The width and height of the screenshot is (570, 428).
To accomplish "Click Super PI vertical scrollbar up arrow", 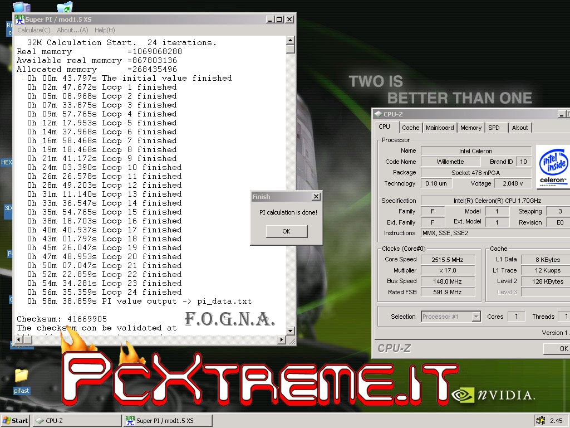I will pos(290,40).
